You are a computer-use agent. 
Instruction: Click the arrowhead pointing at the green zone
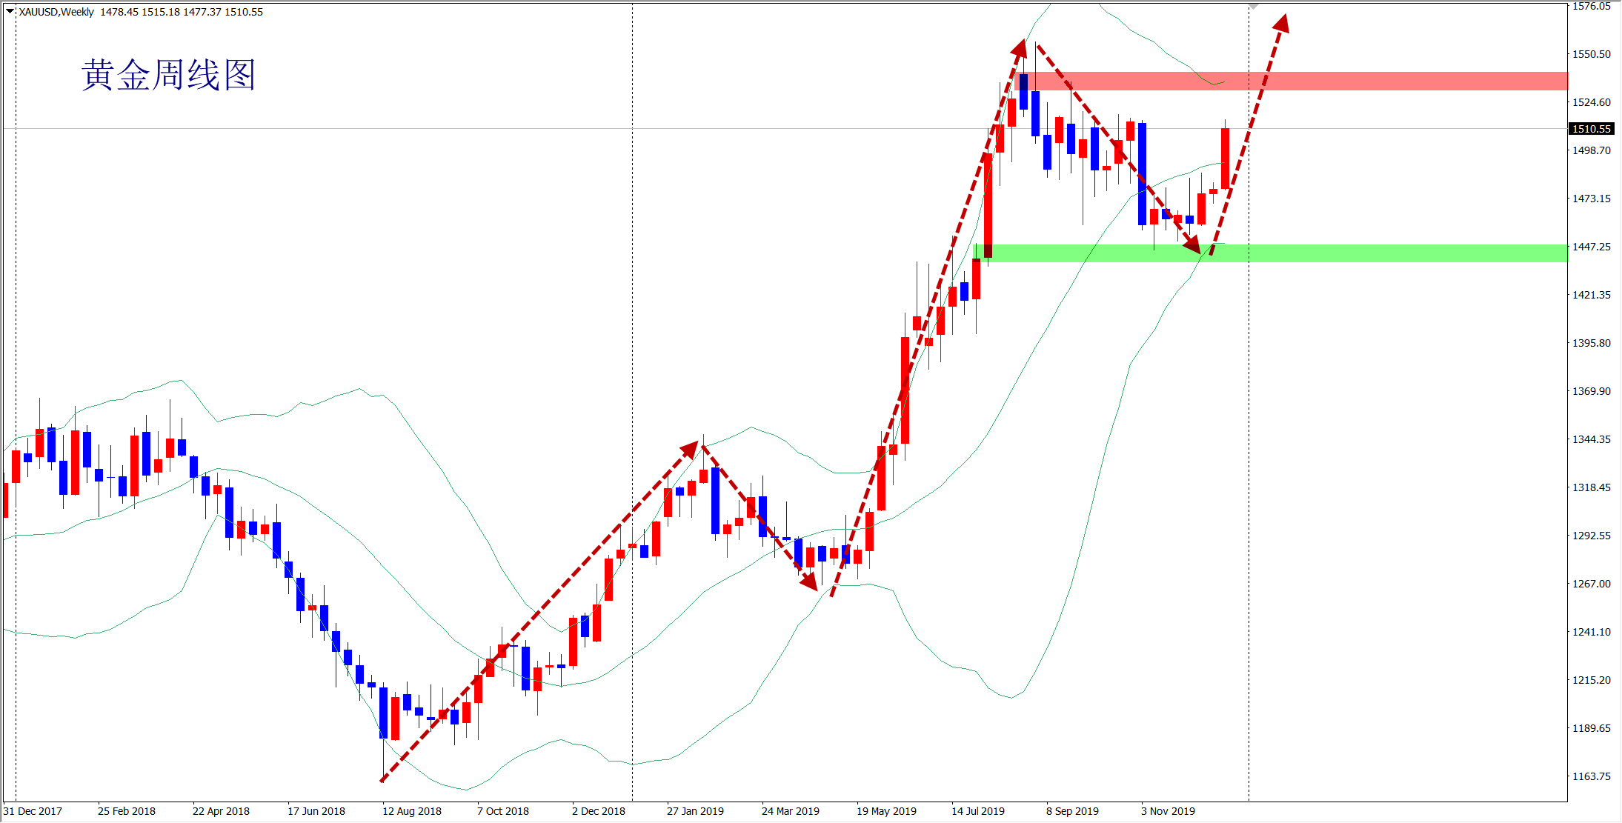pyautogui.click(x=1193, y=244)
